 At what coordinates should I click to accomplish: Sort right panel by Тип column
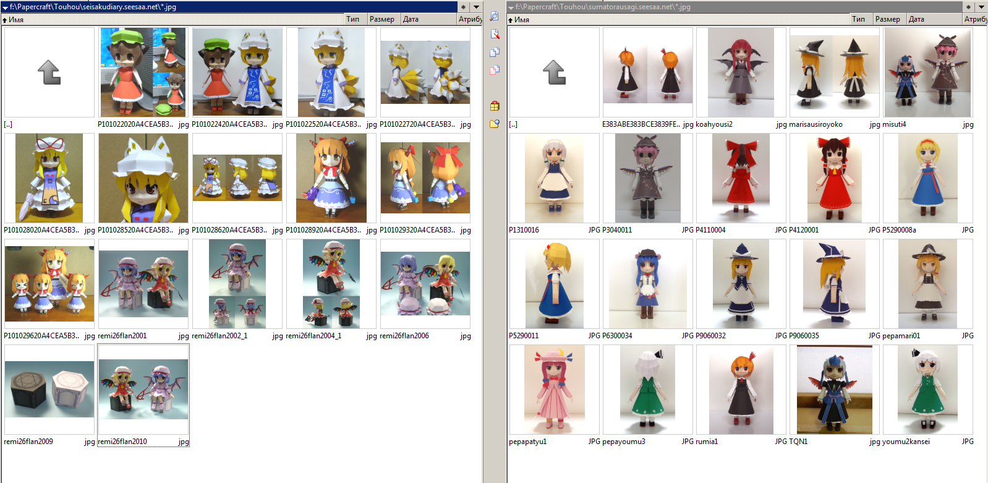pos(861,19)
